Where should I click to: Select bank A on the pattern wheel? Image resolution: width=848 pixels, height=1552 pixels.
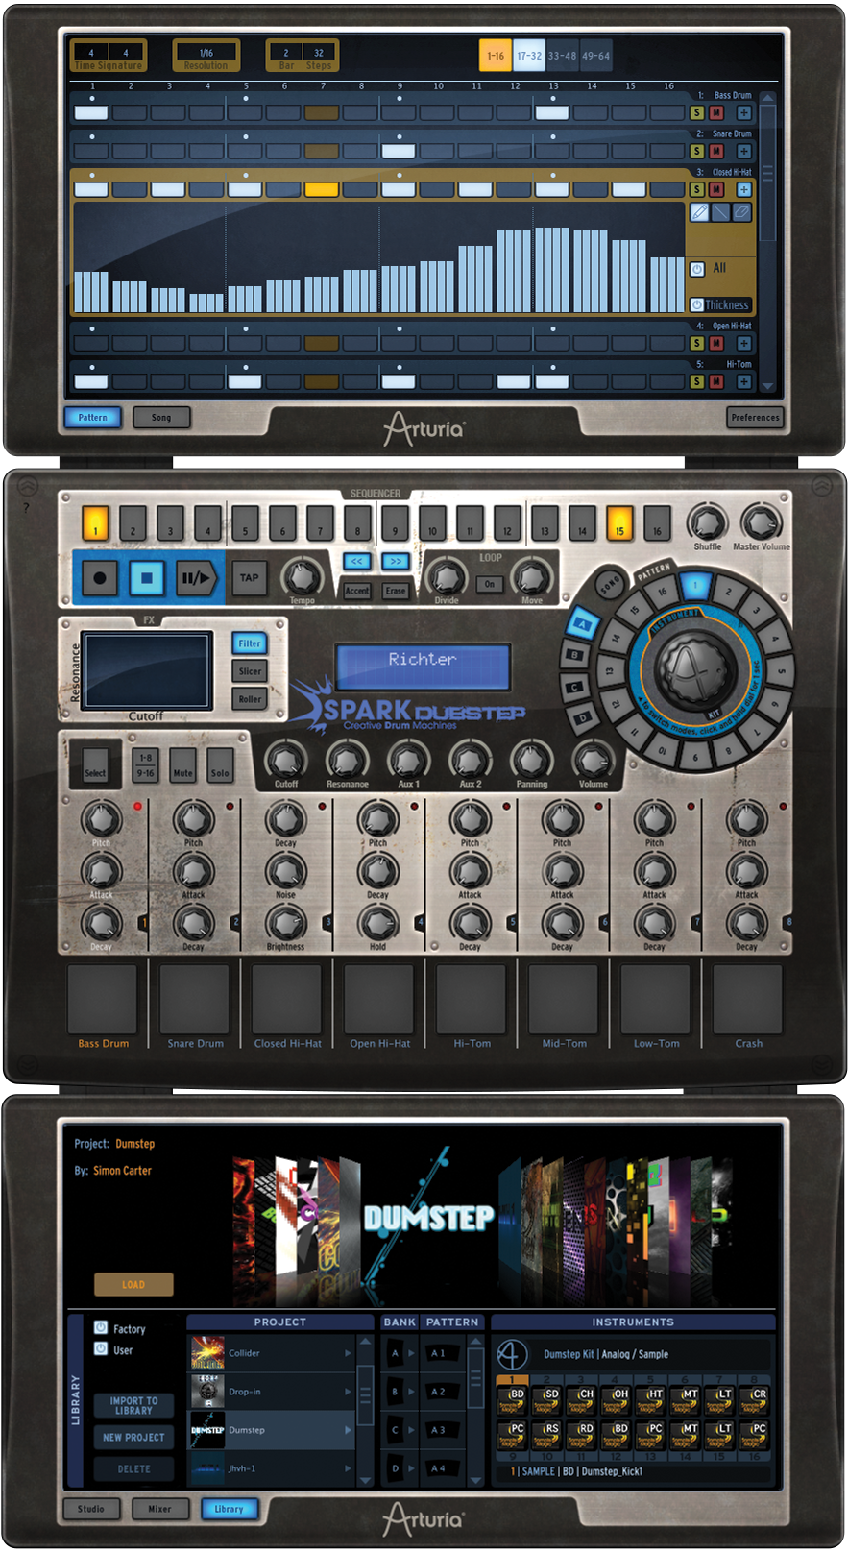pyautogui.click(x=582, y=624)
